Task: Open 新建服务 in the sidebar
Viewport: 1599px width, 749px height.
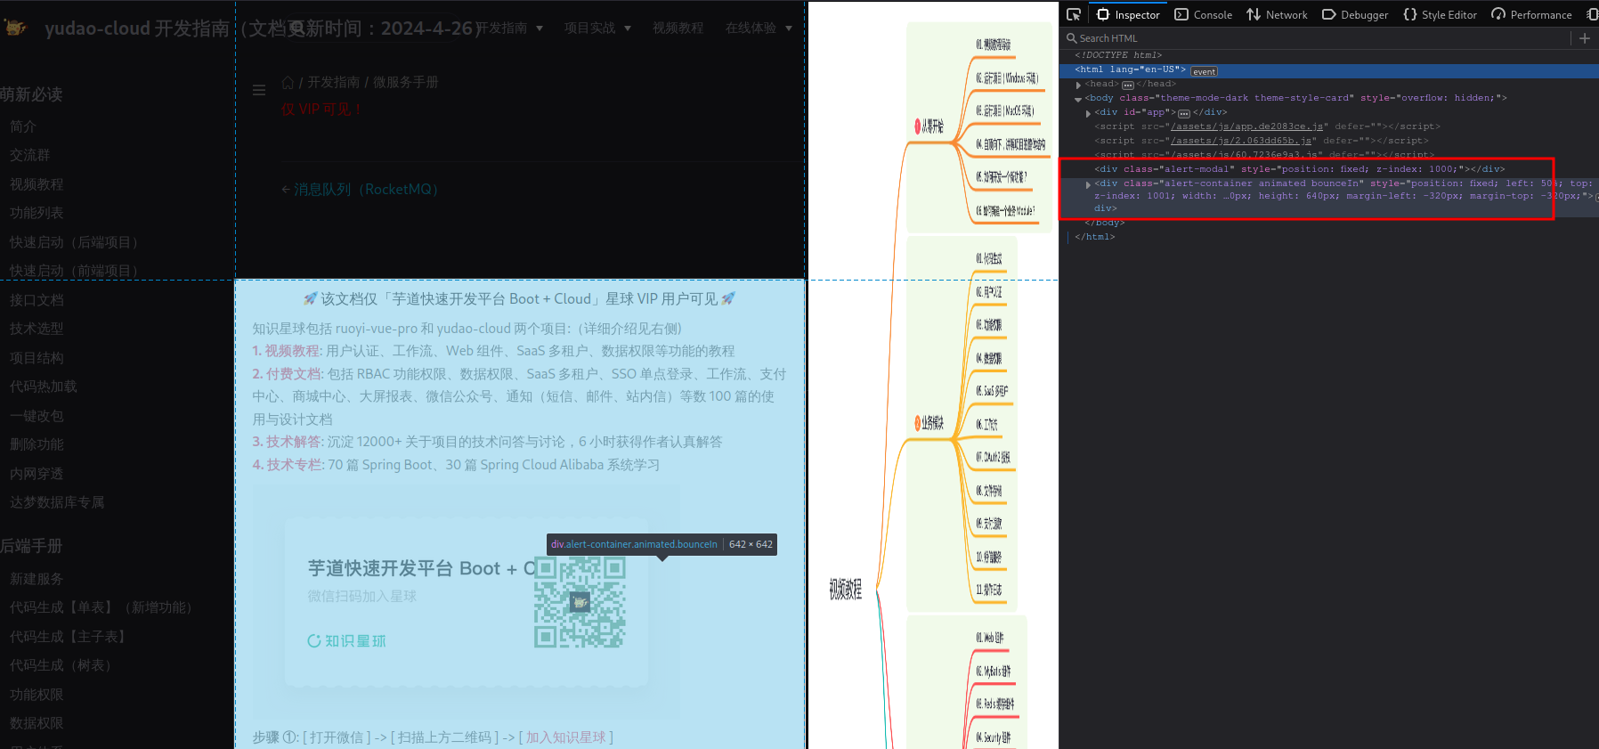Action: click(37, 579)
